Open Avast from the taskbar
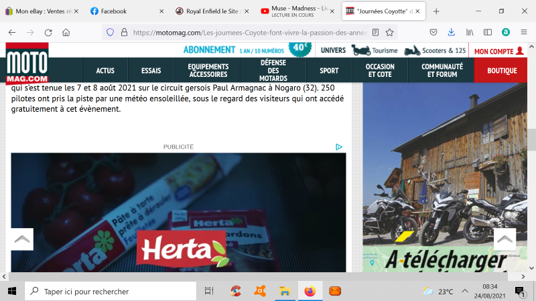The height and width of the screenshot is (301, 536). (x=260, y=291)
